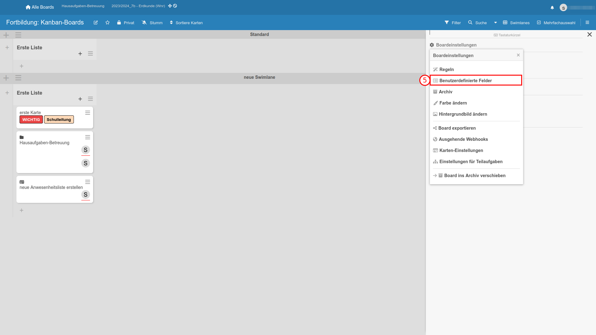
Task: Star the board with the star icon
Action: coord(107,23)
